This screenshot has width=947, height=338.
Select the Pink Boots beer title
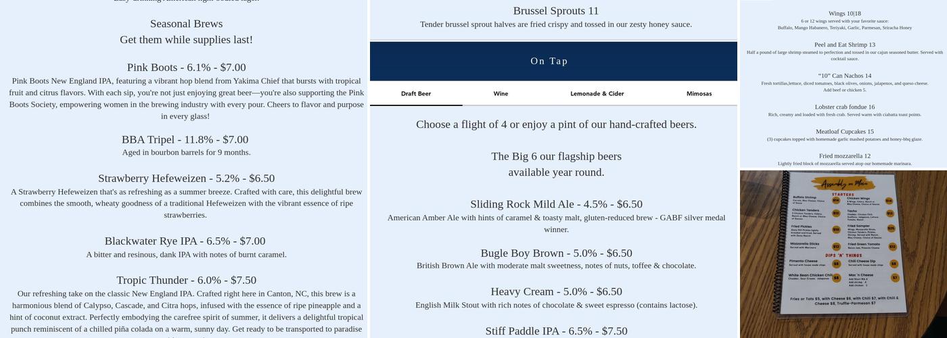(186, 68)
